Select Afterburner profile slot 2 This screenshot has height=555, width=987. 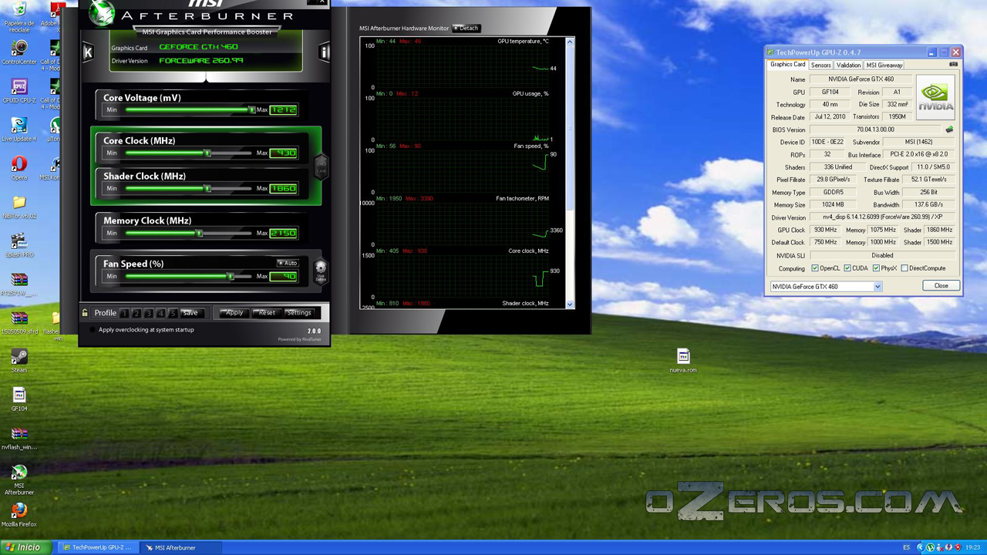pyautogui.click(x=136, y=313)
